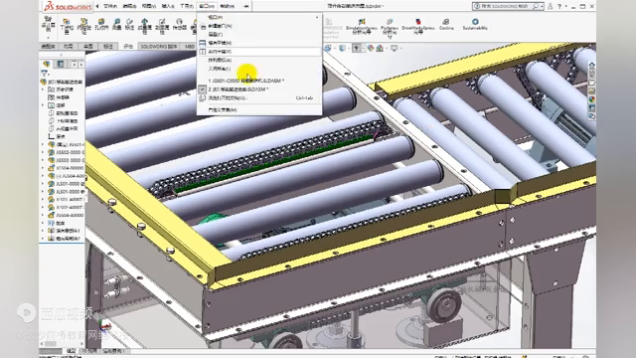The height and width of the screenshot is (358, 636).
Task: Click the Window menu in menu bar
Action: pos(207,6)
